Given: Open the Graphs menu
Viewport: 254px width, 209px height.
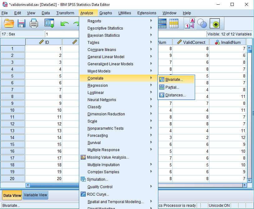Looking at the screenshot, I should coord(106,13).
